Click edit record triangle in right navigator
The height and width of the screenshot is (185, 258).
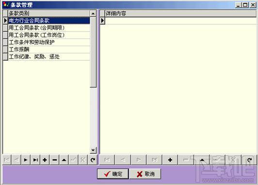[202, 160]
